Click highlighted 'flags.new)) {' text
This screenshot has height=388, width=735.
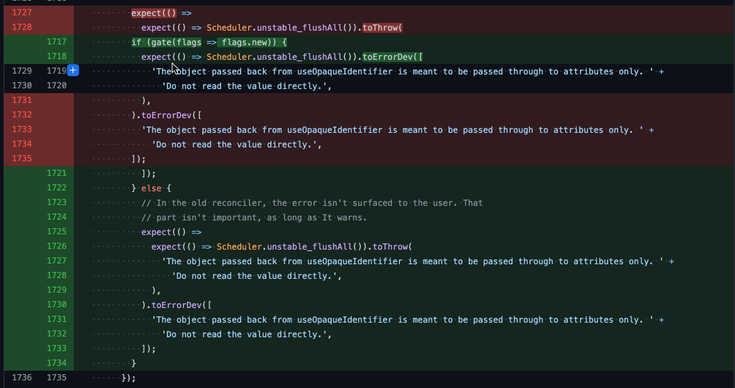[252, 42]
